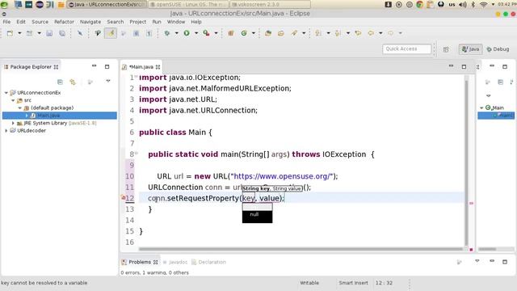Click the Save icon in toolbar
This screenshot has height=291, width=517.
click(x=49, y=33)
